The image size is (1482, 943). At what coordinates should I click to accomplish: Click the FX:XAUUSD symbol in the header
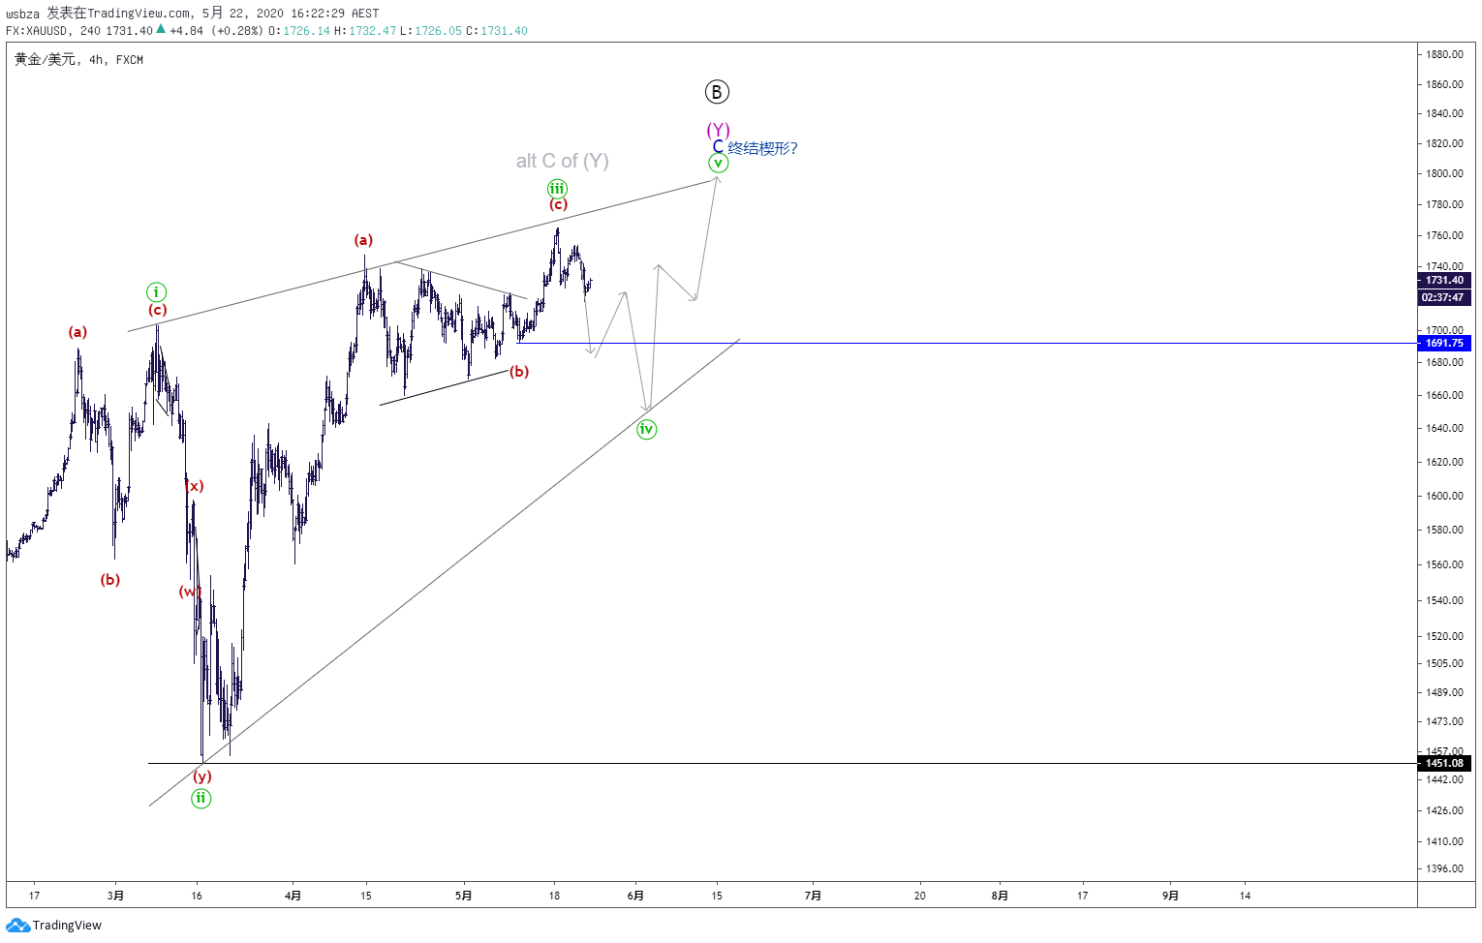tap(39, 31)
